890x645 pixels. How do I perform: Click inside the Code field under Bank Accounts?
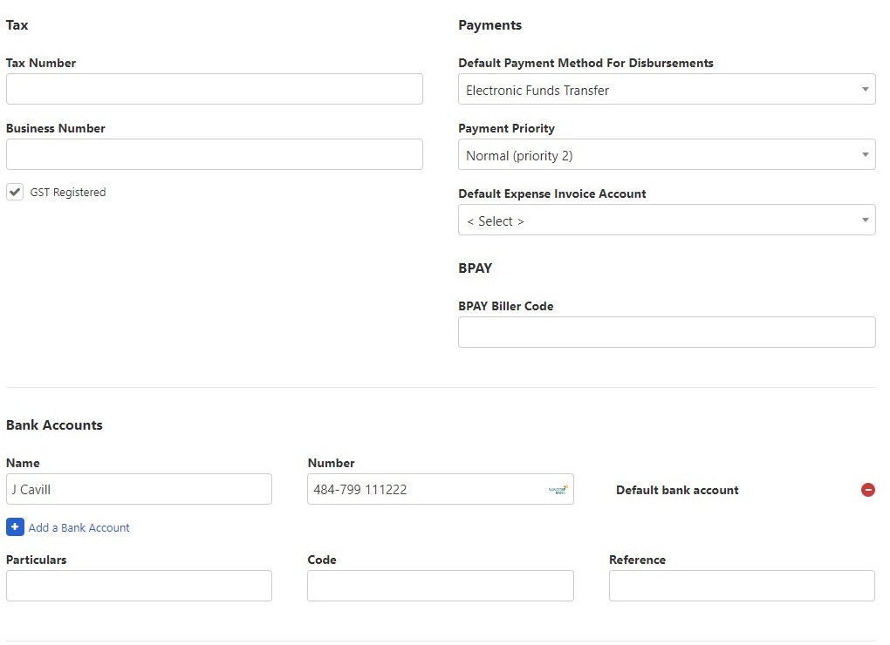coord(440,586)
